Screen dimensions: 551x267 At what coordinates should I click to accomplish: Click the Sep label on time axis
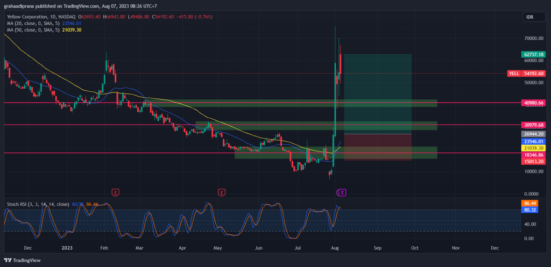coord(377,248)
